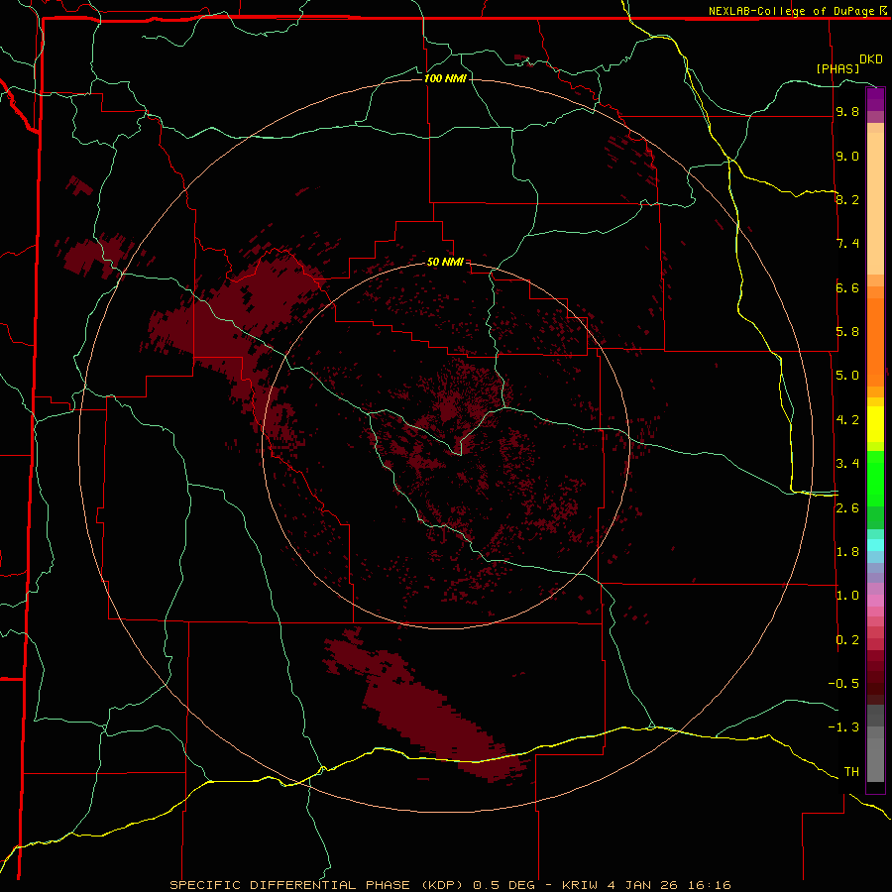Pick the purple swatch atop color bar
The width and height of the screenshot is (892, 892).
tap(875, 99)
